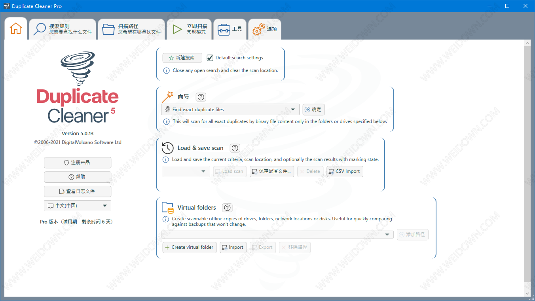Open help for Virtual folders
The height and width of the screenshot is (301, 535).
point(227,208)
